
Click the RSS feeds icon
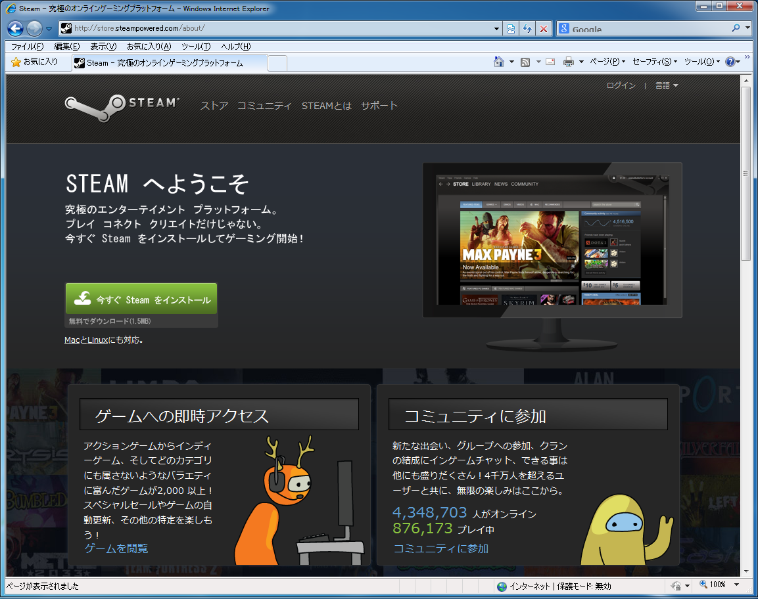tap(525, 62)
